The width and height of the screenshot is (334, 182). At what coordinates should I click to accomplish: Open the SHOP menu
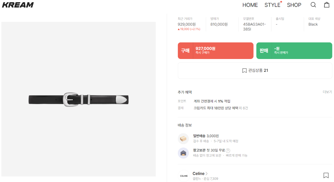pyautogui.click(x=294, y=5)
